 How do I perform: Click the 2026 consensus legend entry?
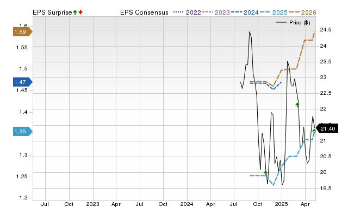302,12
